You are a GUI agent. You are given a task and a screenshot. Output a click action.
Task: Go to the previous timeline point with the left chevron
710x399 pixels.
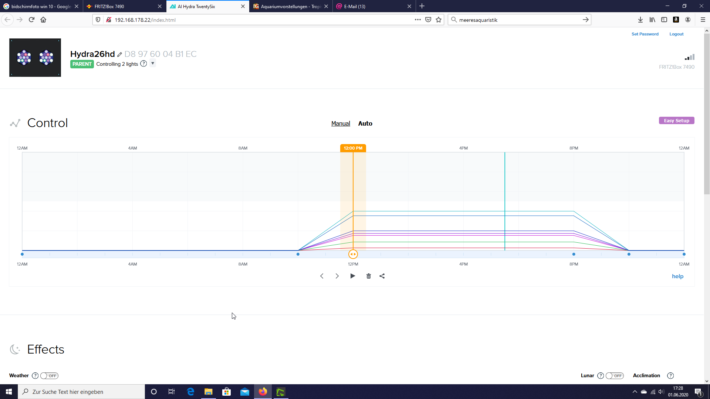322,276
